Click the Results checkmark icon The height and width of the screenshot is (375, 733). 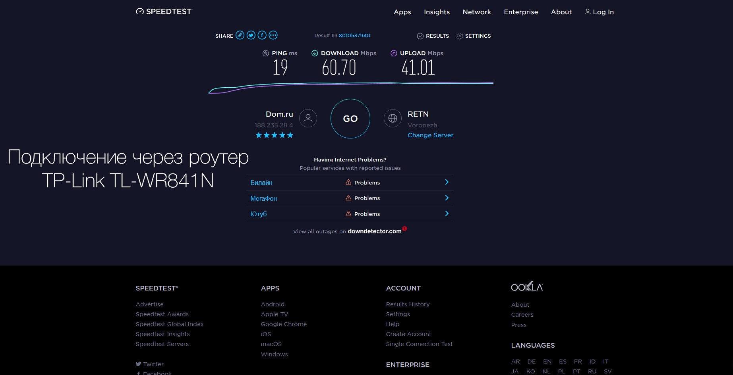(420, 36)
